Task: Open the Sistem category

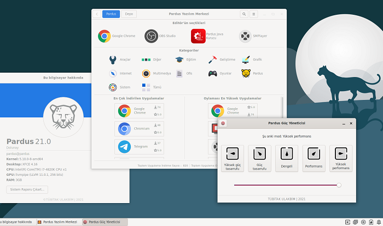Action: coord(119,87)
